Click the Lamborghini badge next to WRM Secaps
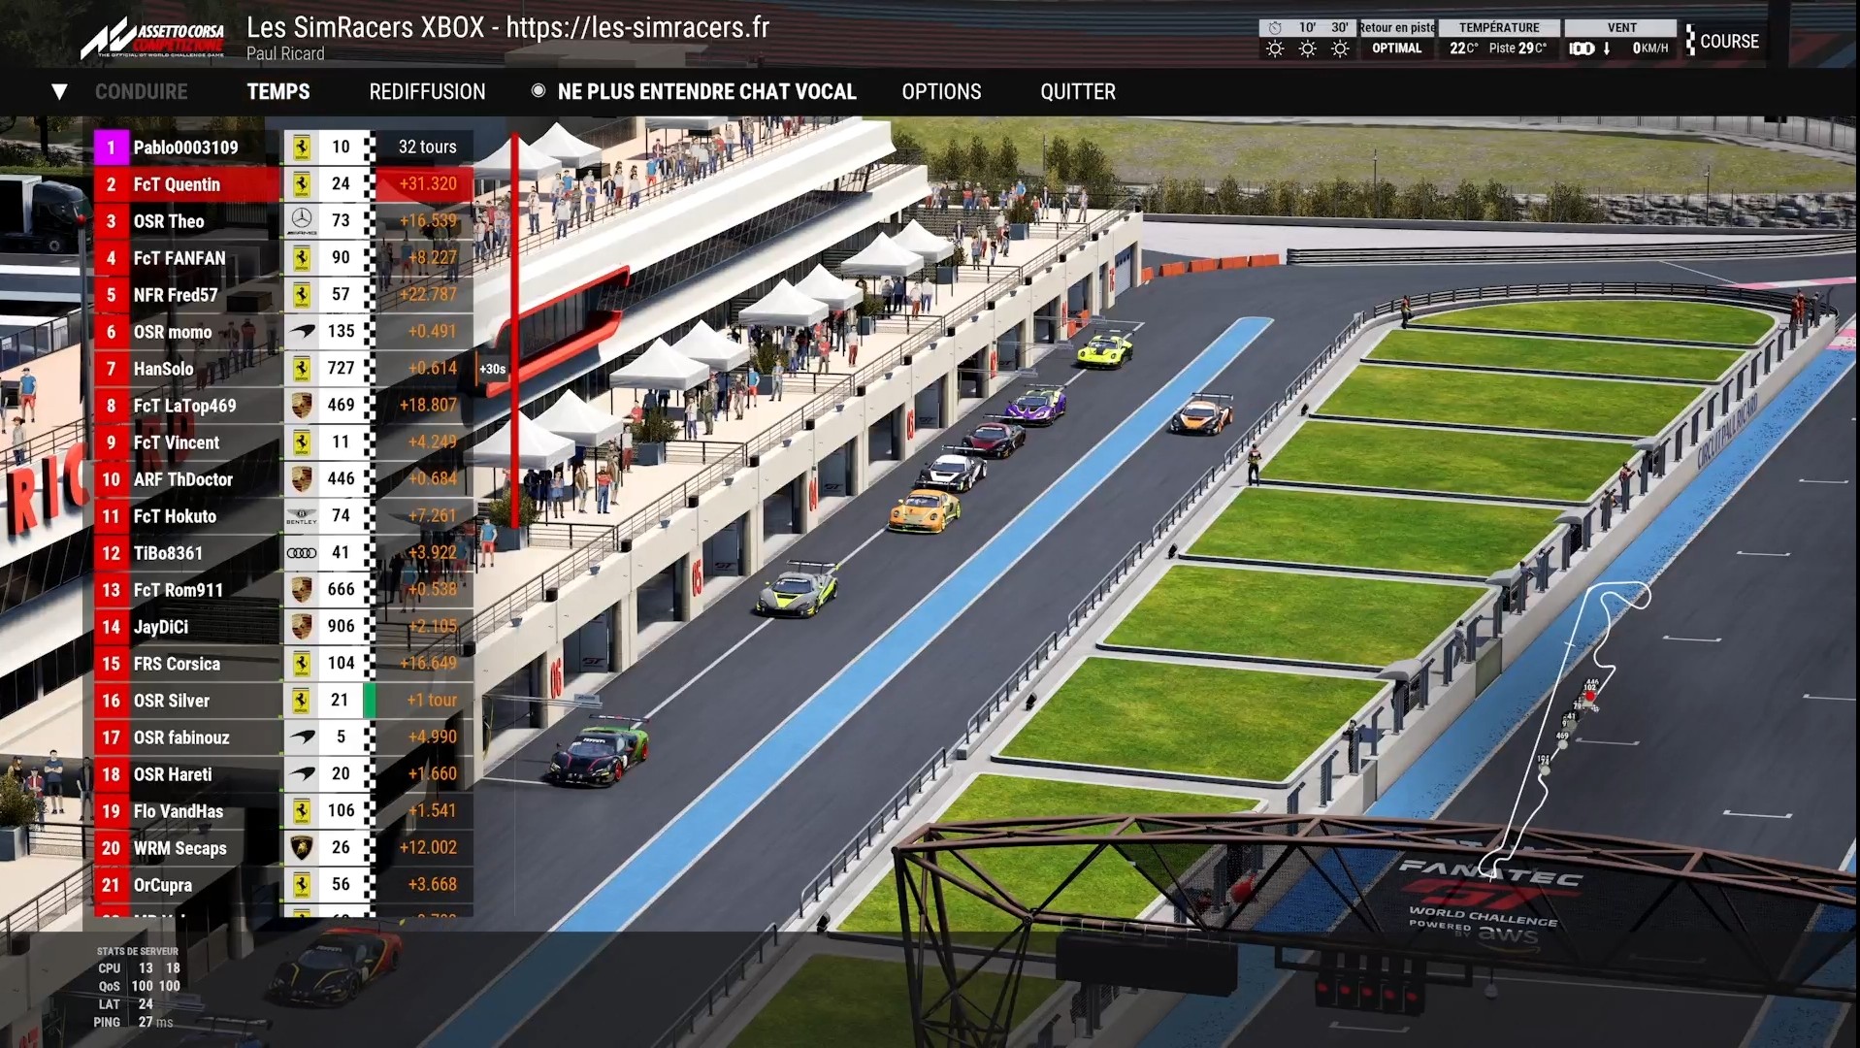Viewport: 1860px width, 1048px height. 302,847
